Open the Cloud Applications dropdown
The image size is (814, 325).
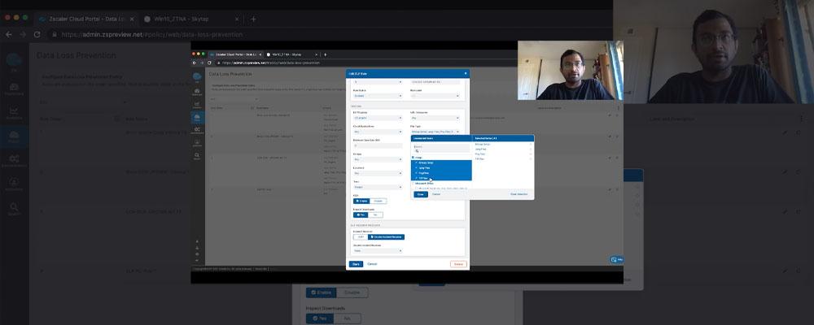click(376, 130)
